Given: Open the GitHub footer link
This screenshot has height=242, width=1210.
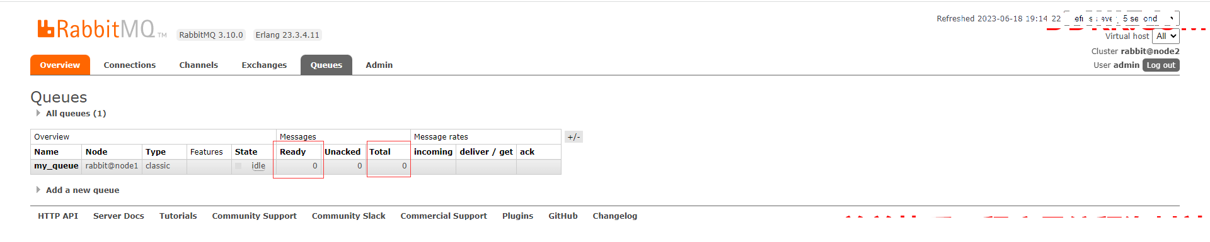Looking at the screenshot, I should (563, 216).
